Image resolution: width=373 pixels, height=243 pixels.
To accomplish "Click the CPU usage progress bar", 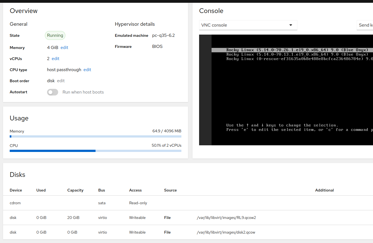I will point(96,151).
